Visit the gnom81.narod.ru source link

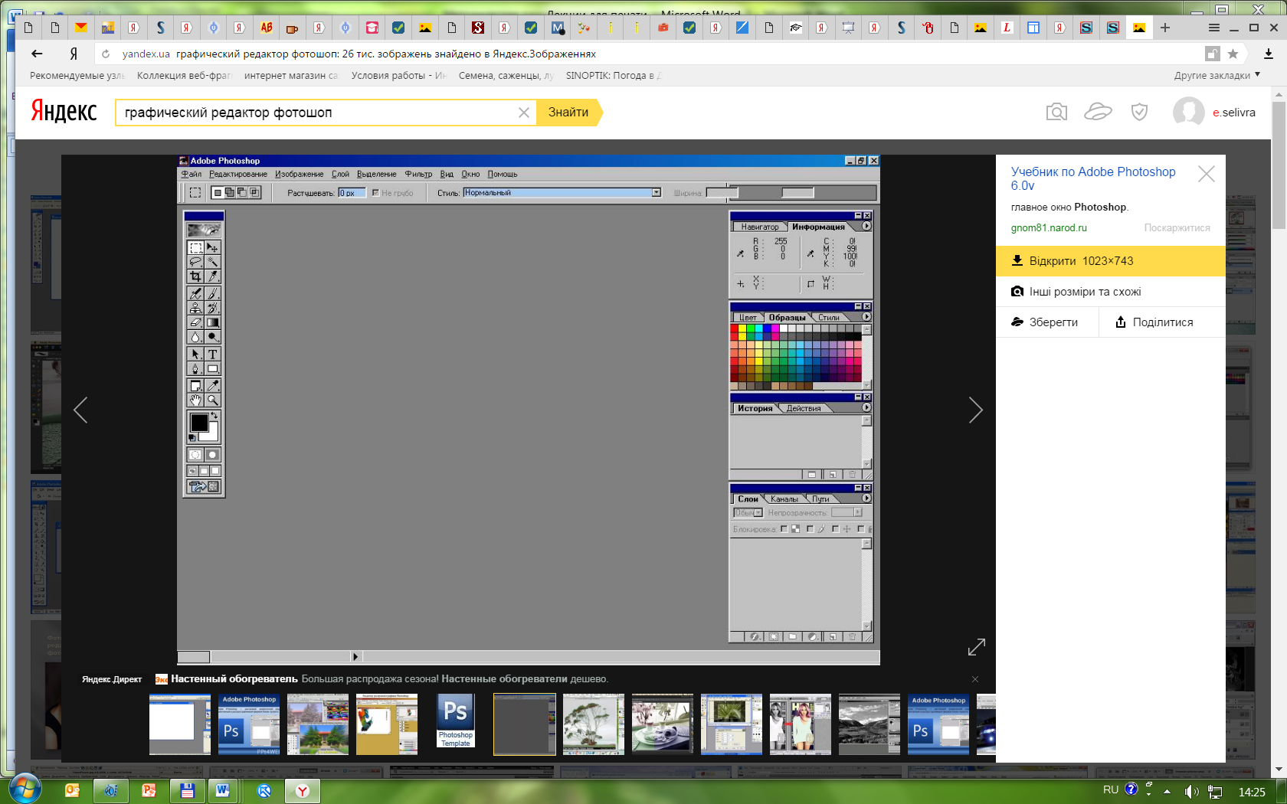coord(1049,227)
